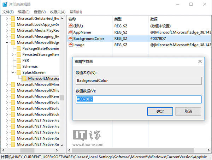This screenshot has height=160, width=212.
Task: Open the 查看(V) menu
Action: point(40,12)
